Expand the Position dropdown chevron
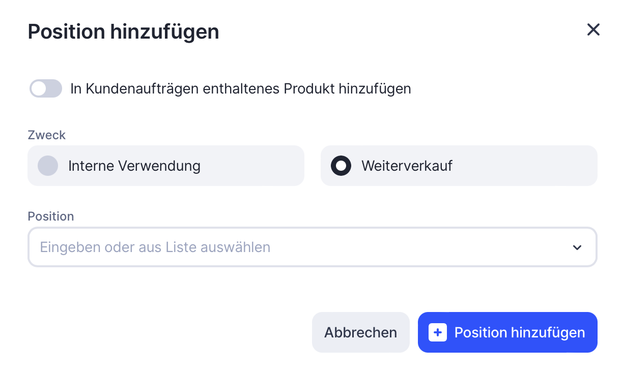The width and height of the screenshot is (622, 374). (577, 247)
